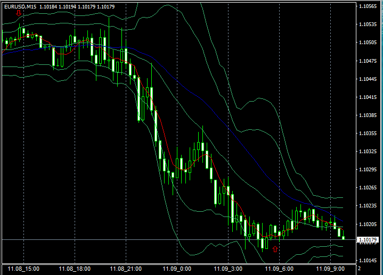The height and width of the screenshot is (275, 383).
Task: Click the 1.10535 price axis label
Action: (x=368, y=24)
